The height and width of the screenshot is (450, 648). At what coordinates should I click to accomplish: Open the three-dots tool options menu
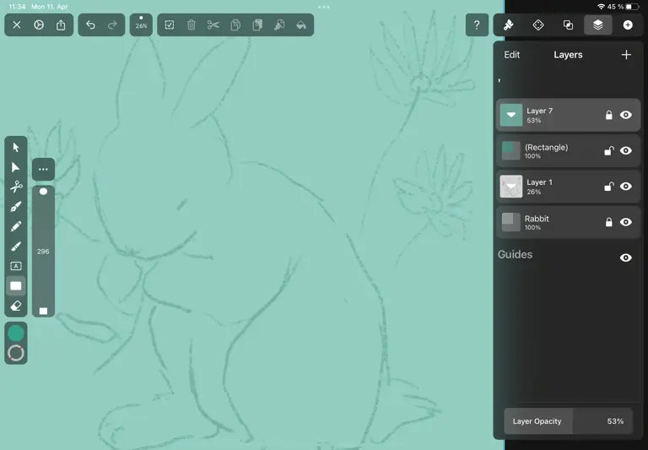[43, 169]
